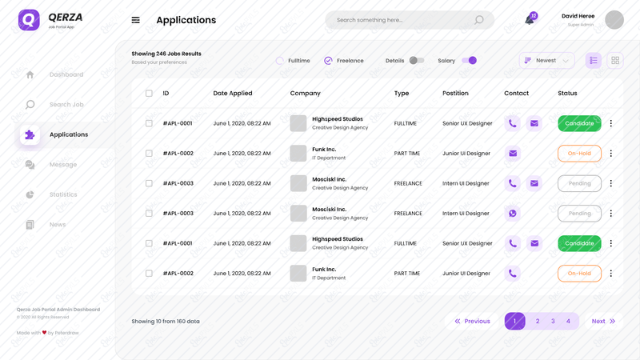
Task: Open three-dot menu of last On-Hold row
Action: click(611, 274)
